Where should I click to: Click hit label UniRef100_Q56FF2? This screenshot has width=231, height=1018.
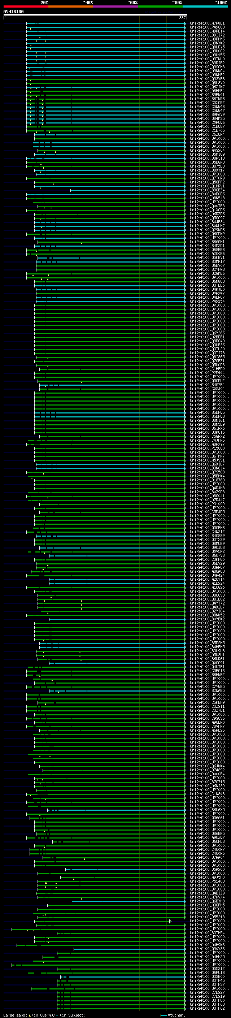tap(207, 182)
